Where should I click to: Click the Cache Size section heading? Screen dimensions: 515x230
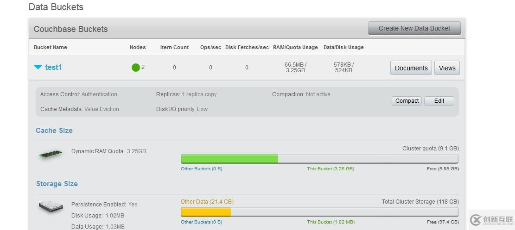point(54,130)
